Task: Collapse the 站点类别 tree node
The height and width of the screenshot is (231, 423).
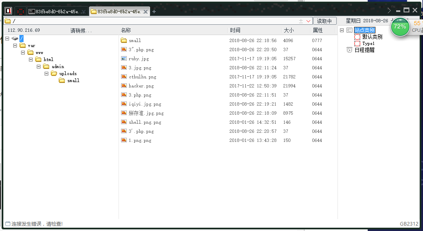Action: tap(342, 30)
